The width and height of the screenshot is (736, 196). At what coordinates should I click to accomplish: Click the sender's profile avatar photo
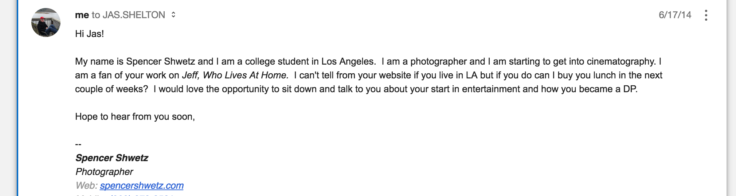click(x=46, y=23)
